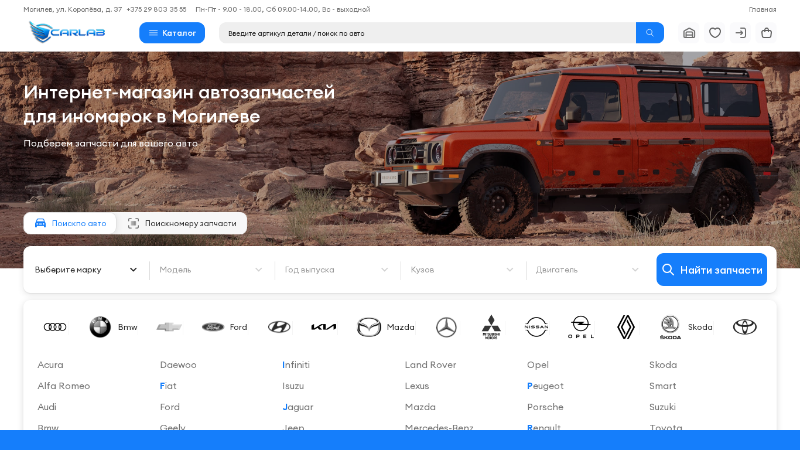Open the Isuzu brand link

tap(293, 386)
